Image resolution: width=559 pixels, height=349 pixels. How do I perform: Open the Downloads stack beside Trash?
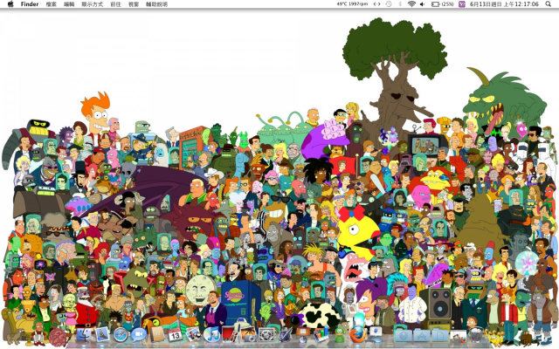[x=459, y=336]
